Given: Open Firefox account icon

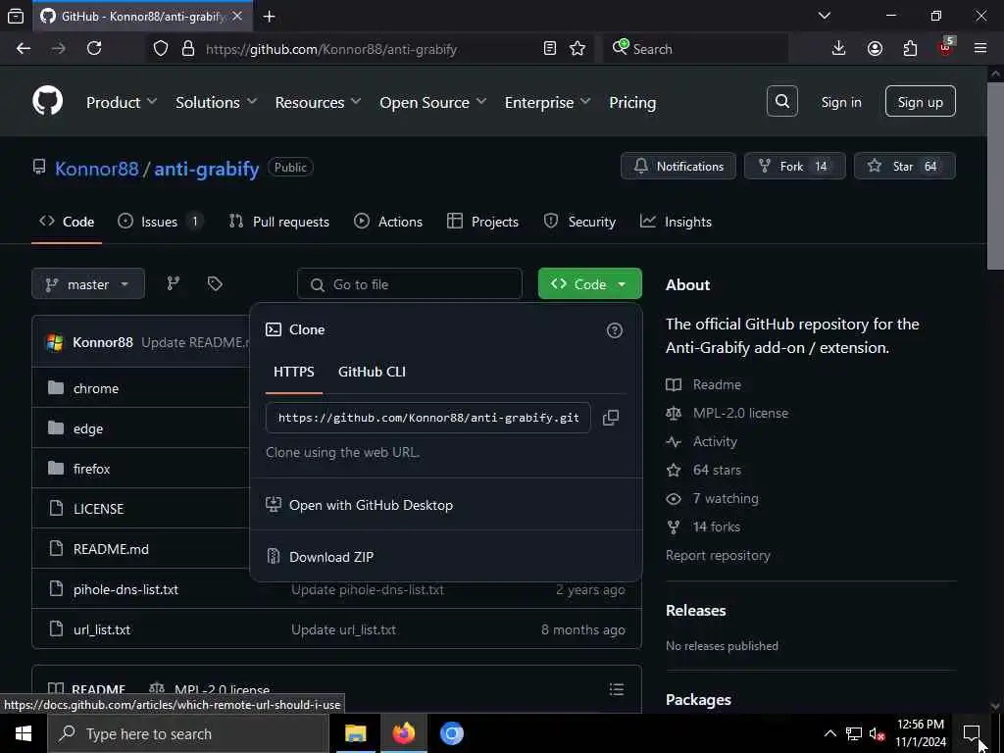Looking at the screenshot, I should click(875, 49).
